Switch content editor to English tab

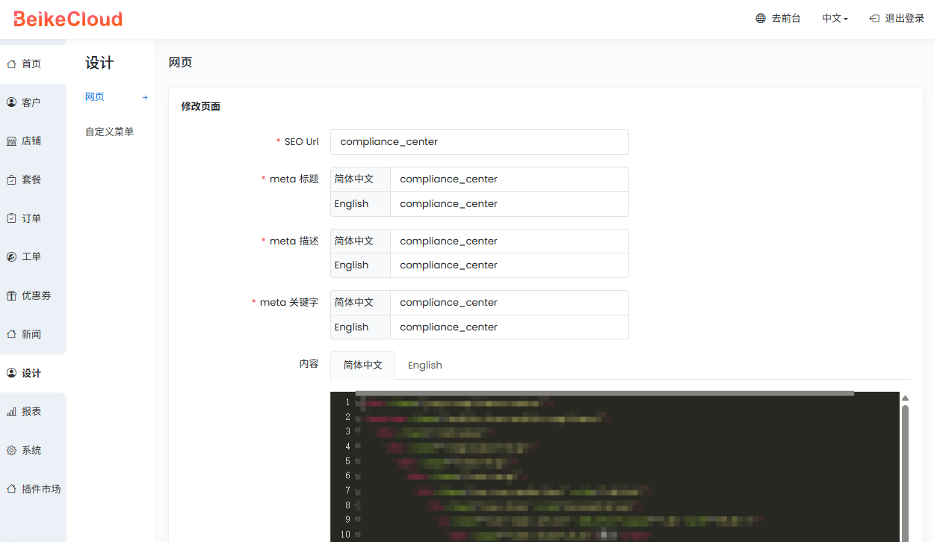[424, 365]
